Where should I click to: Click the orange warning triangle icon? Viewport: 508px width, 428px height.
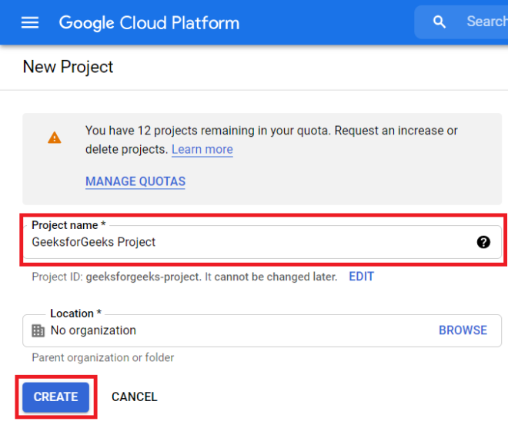click(x=54, y=138)
